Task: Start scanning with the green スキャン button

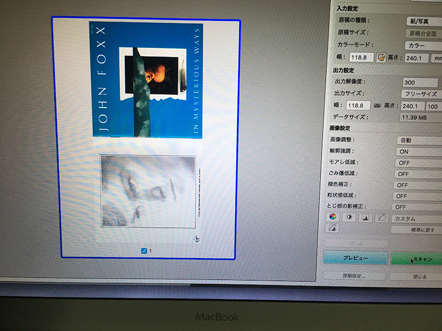Action: point(417,259)
